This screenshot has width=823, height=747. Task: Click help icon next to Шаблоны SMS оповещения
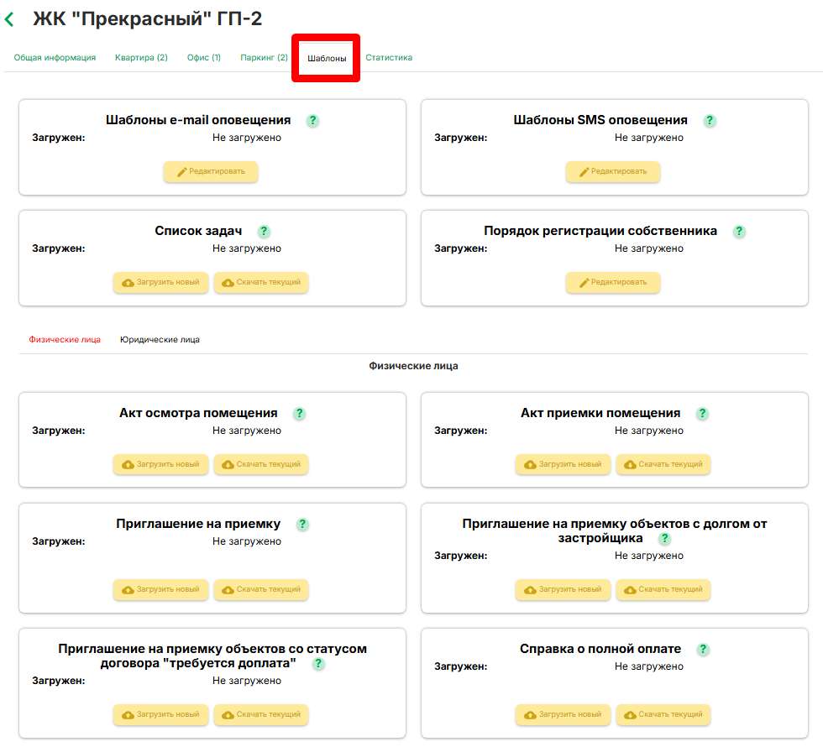click(x=710, y=121)
